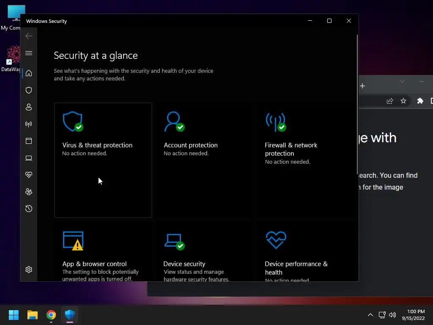
Task: Click 'View status and manage hardware security features' text
Action: pyautogui.click(x=196, y=275)
